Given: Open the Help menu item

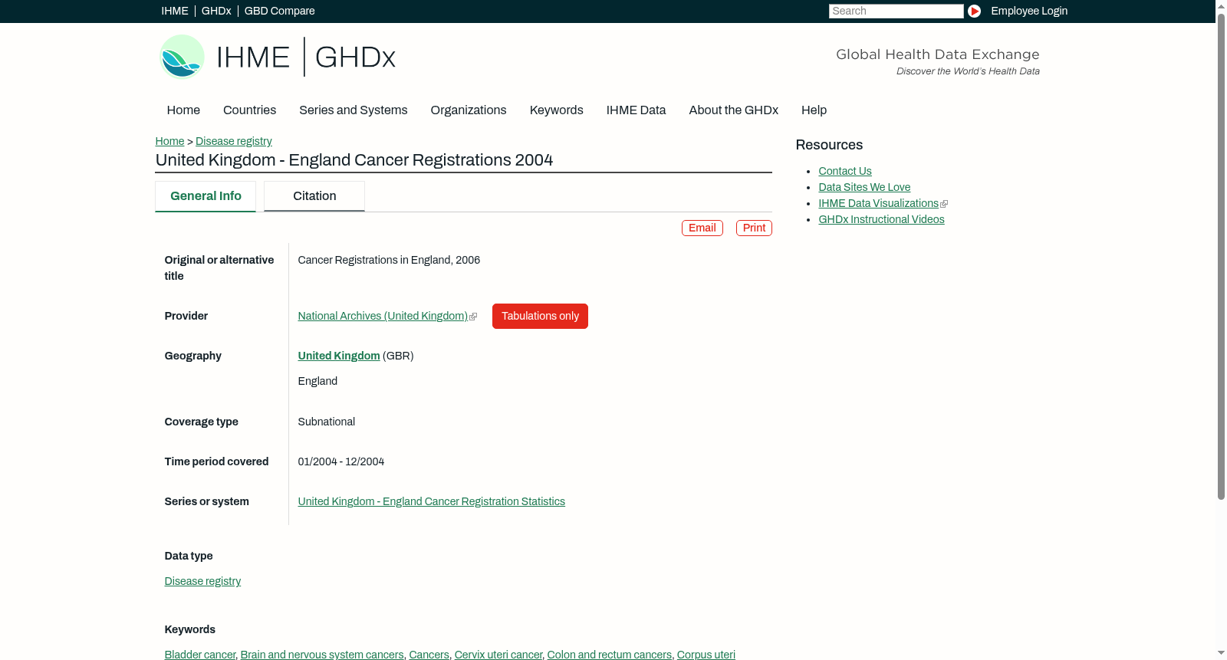Looking at the screenshot, I should pos(814,110).
